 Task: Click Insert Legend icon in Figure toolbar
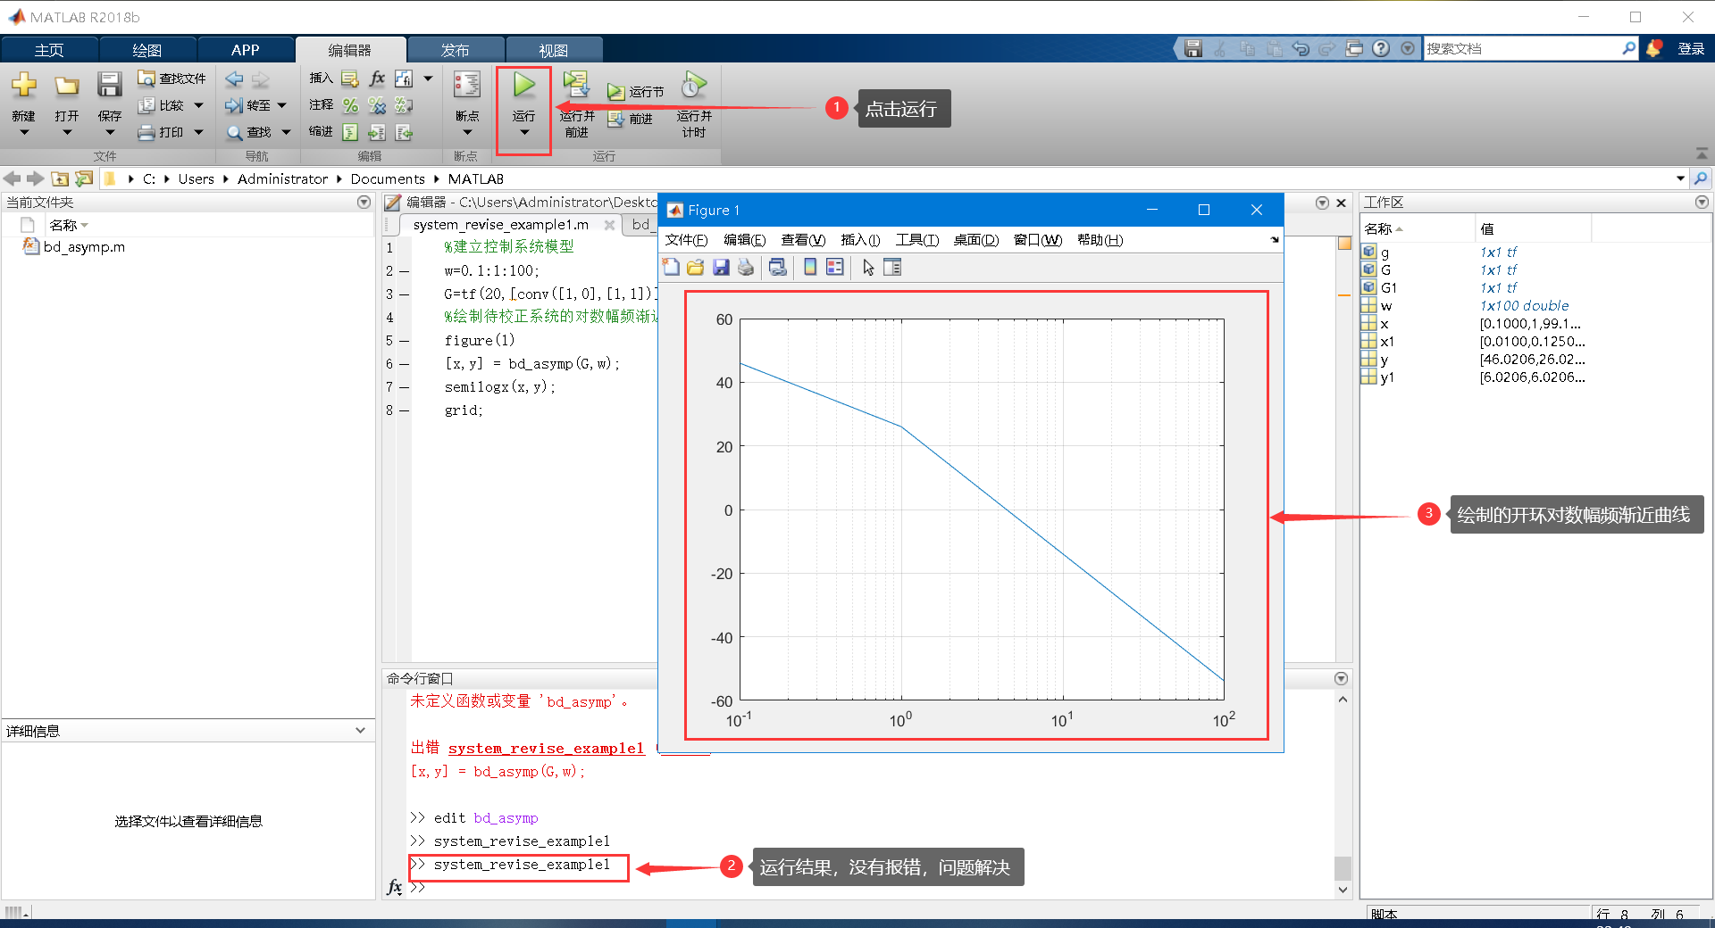(835, 267)
